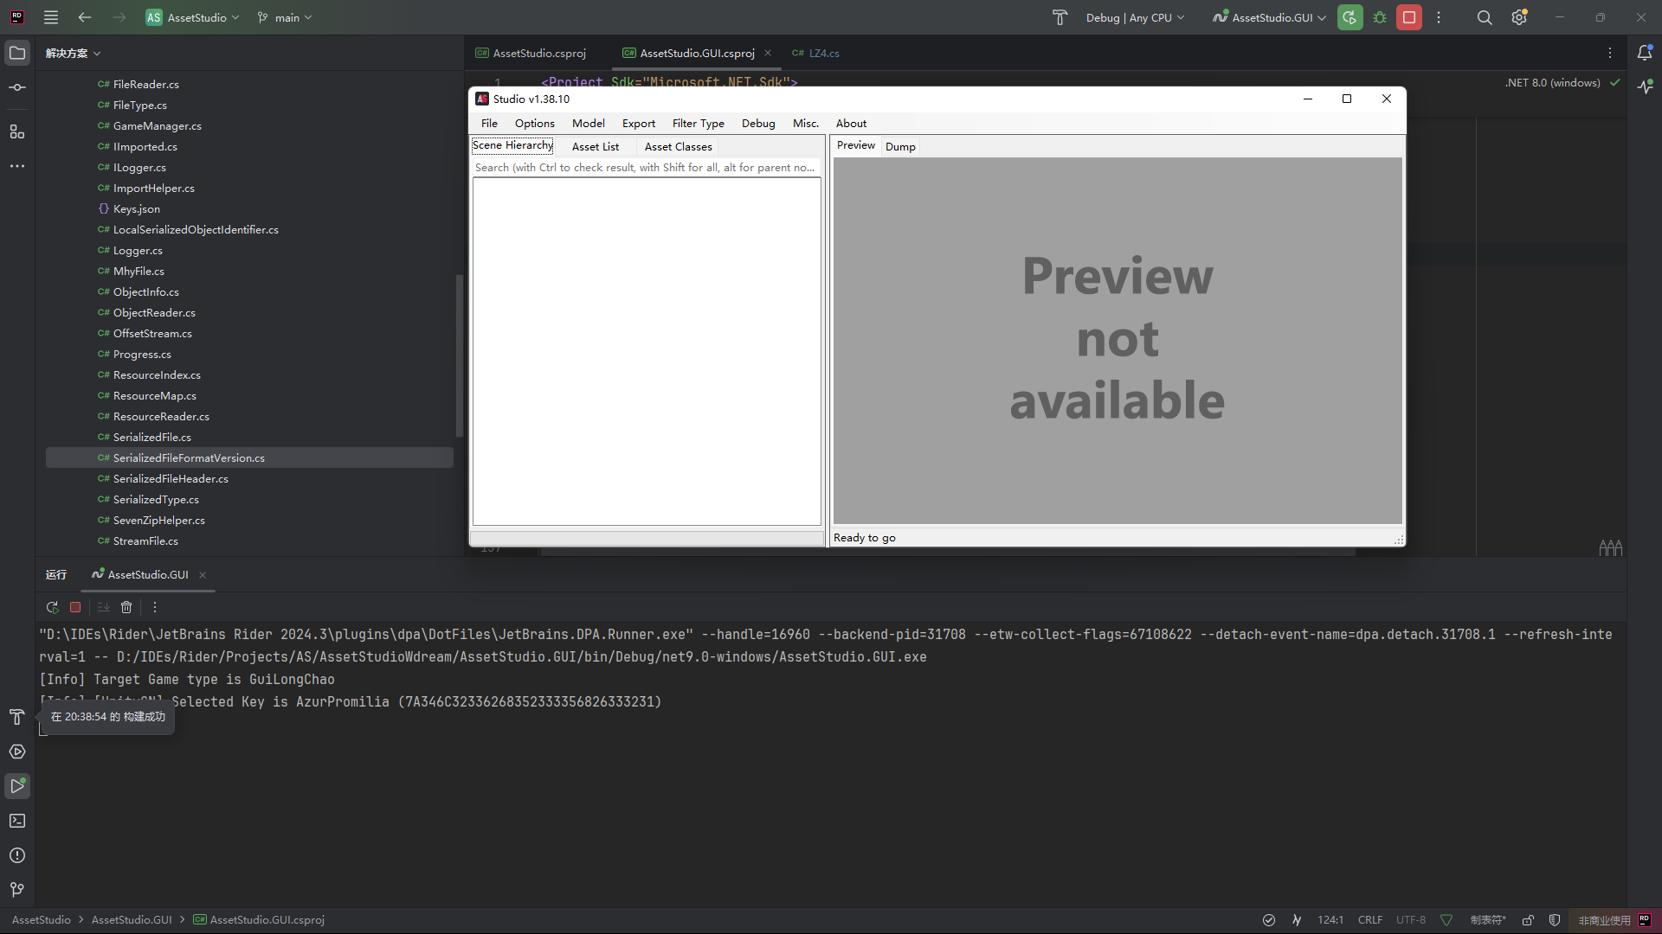Screen dimensions: 1662x934
Task: Rerun the app in Run panel
Action: tap(52, 607)
